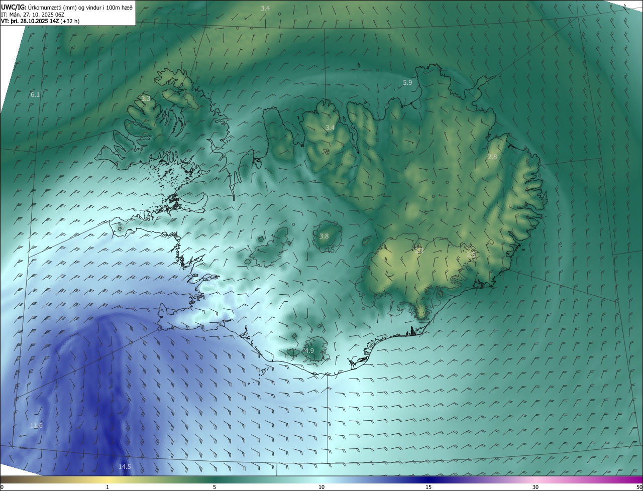Click the 5.9 value label on the map

click(x=407, y=82)
